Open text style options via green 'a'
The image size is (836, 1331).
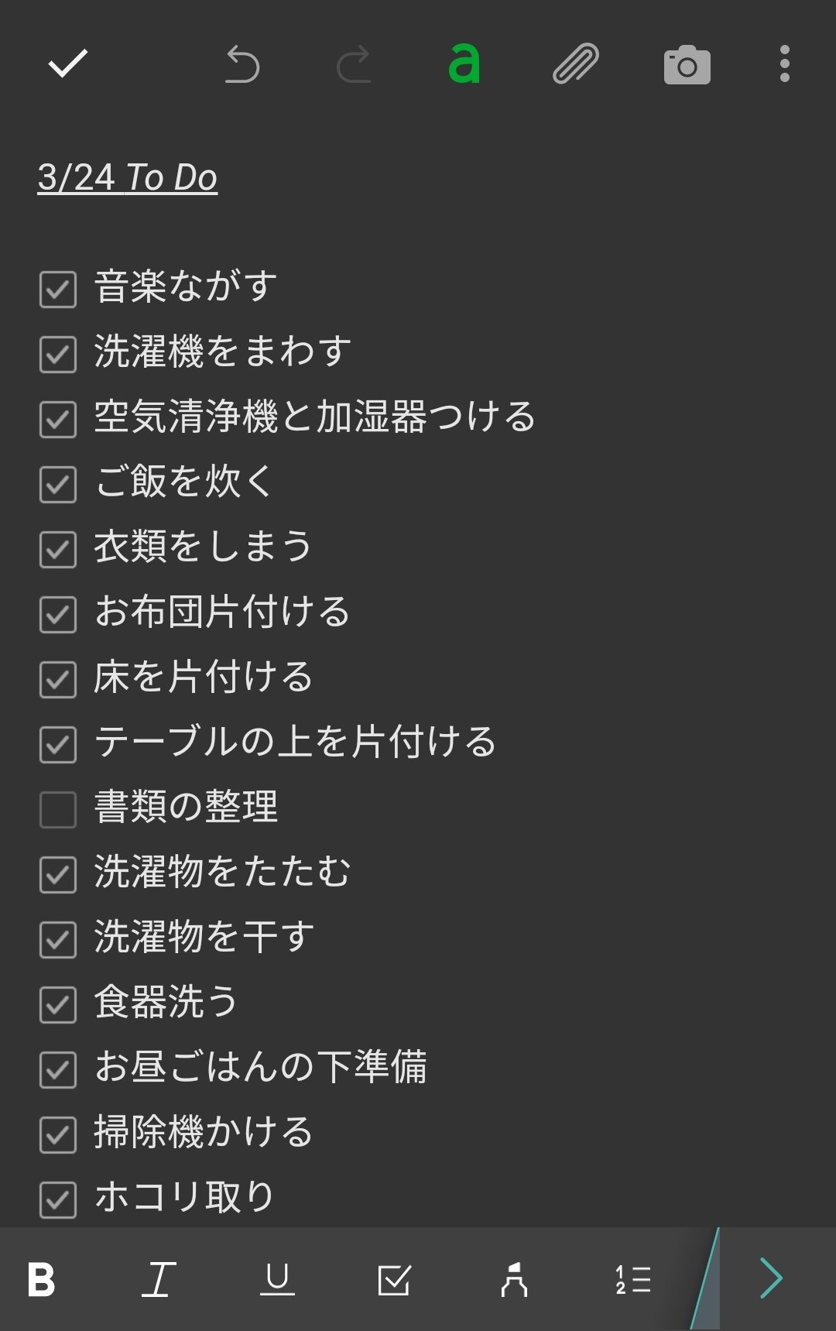pos(464,64)
